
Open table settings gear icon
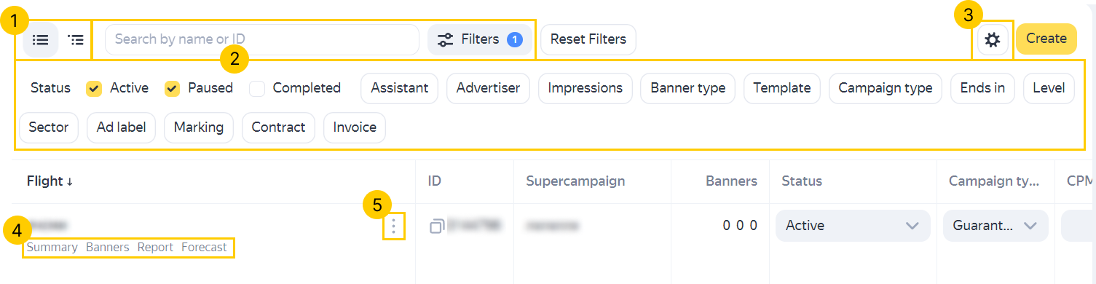pos(992,39)
